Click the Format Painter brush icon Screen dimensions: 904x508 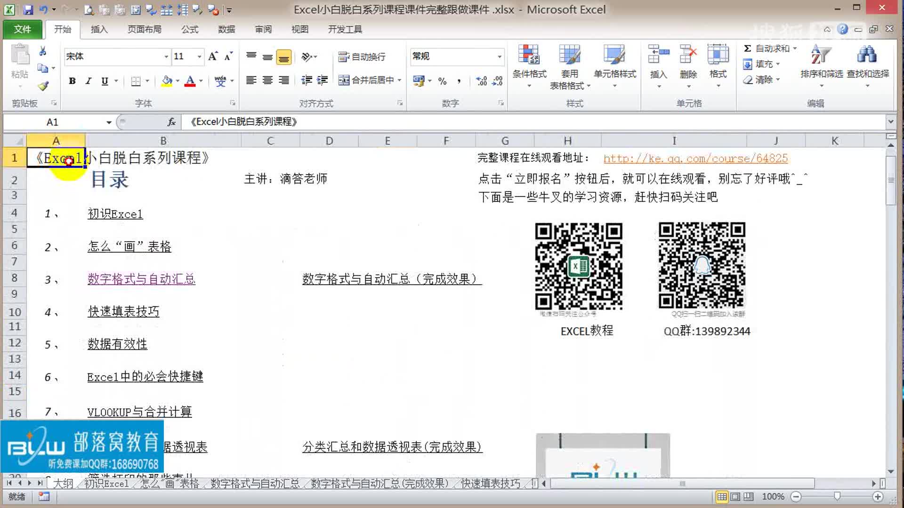tap(43, 86)
